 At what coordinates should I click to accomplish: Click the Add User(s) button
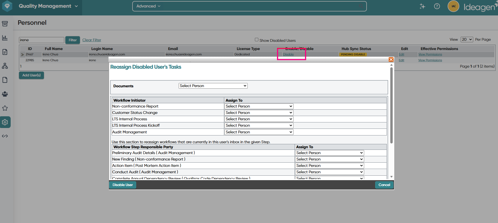click(x=31, y=75)
